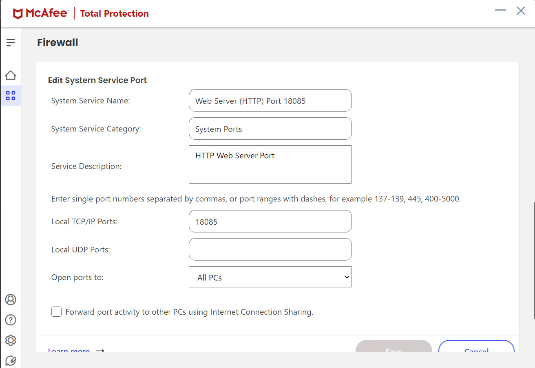Click the System Service Category field
This screenshot has height=368, width=535.
coord(270,129)
